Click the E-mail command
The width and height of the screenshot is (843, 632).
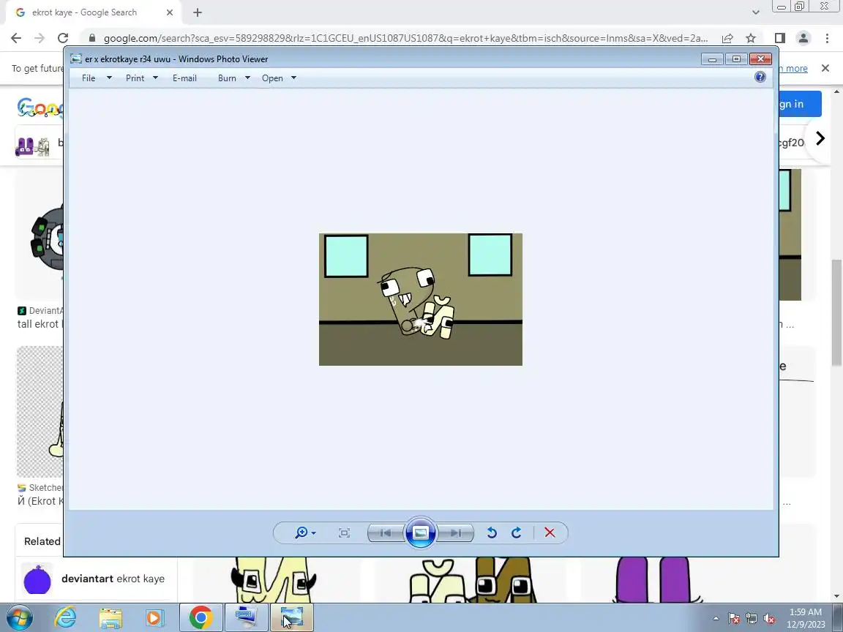coord(184,78)
